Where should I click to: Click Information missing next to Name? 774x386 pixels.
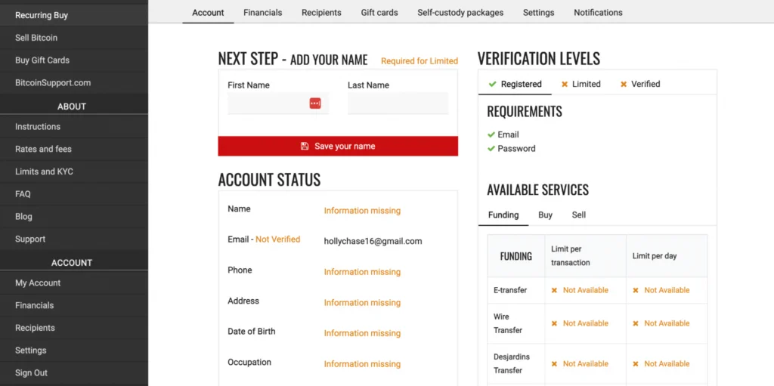362,211
